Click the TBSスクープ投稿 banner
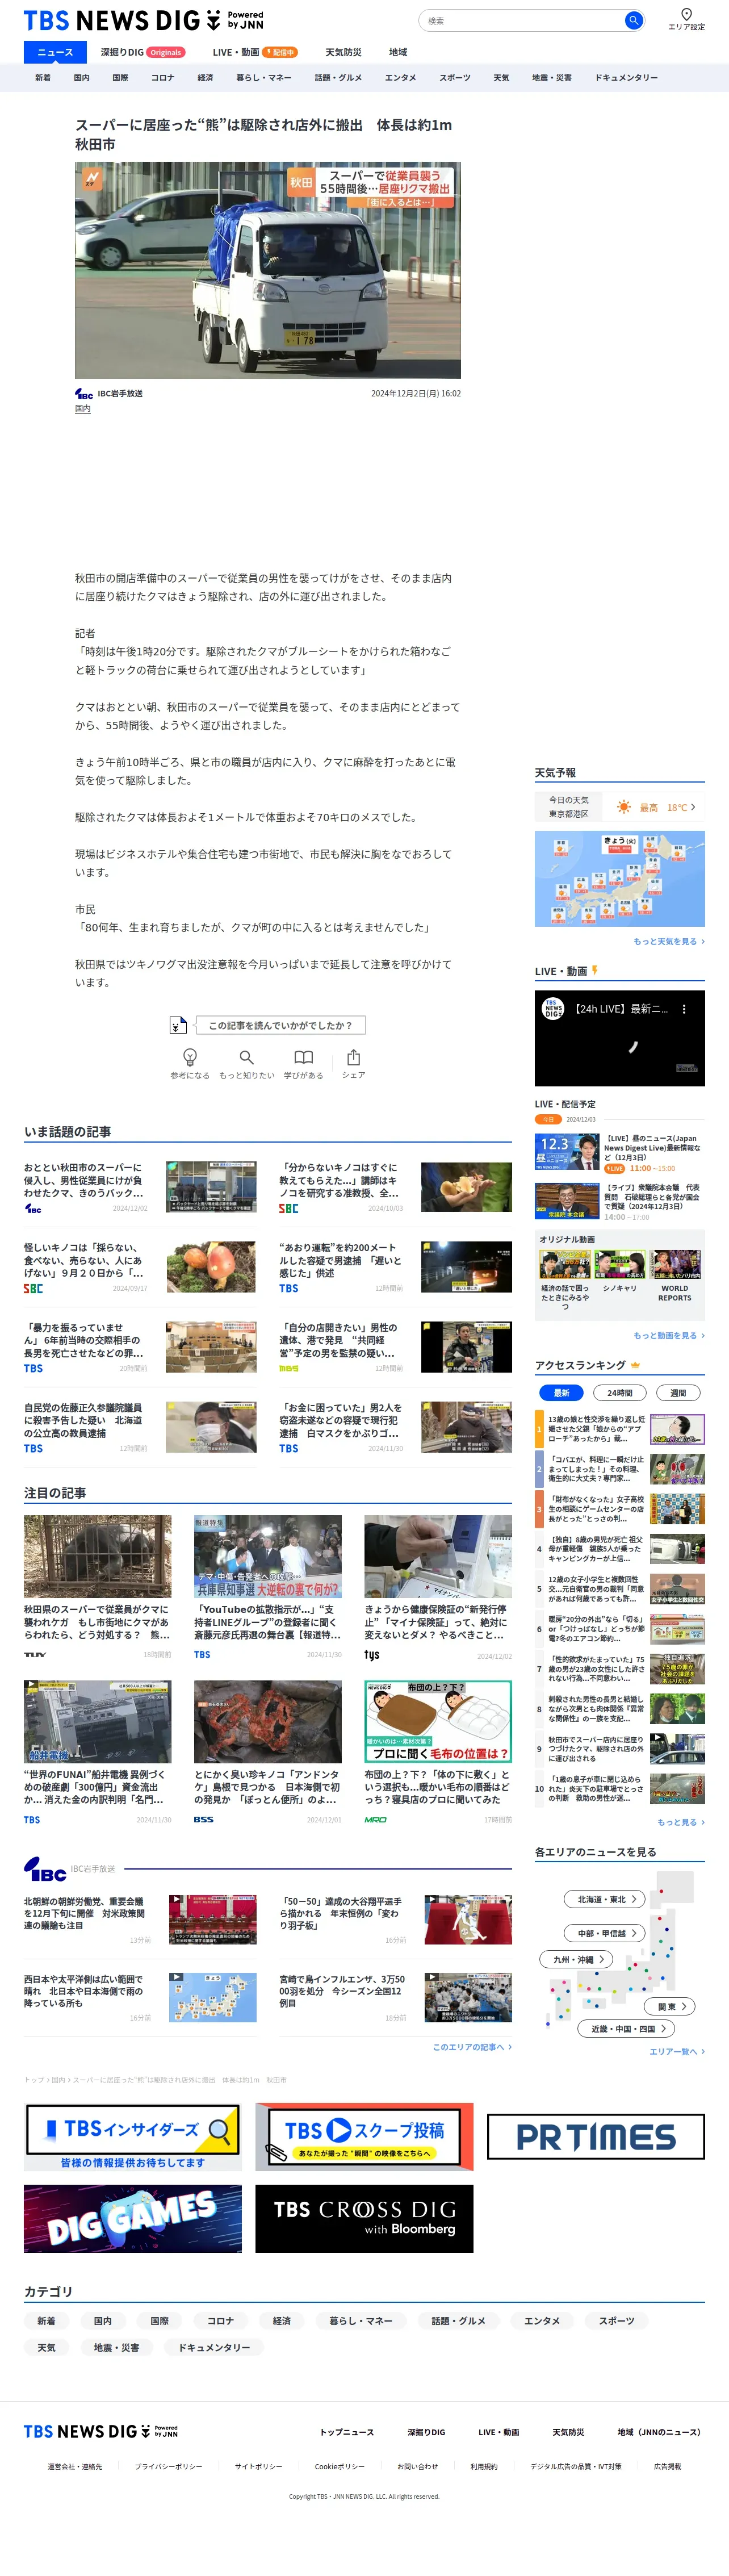Screen dimensions: 729x2576 point(364,2137)
